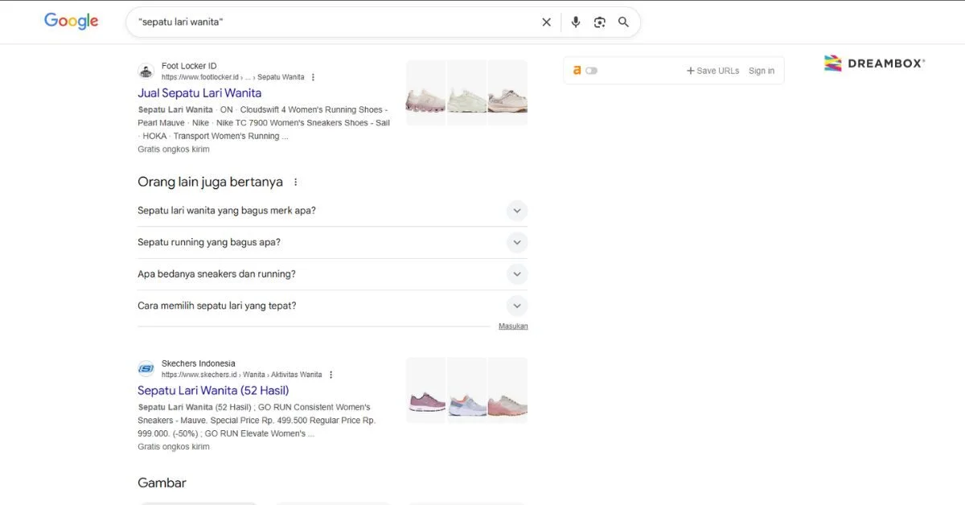This screenshot has height=505, width=965.
Task: Expand 'Sepatu lari wanita yang bagus merk apa?'
Action: tap(517, 210)
